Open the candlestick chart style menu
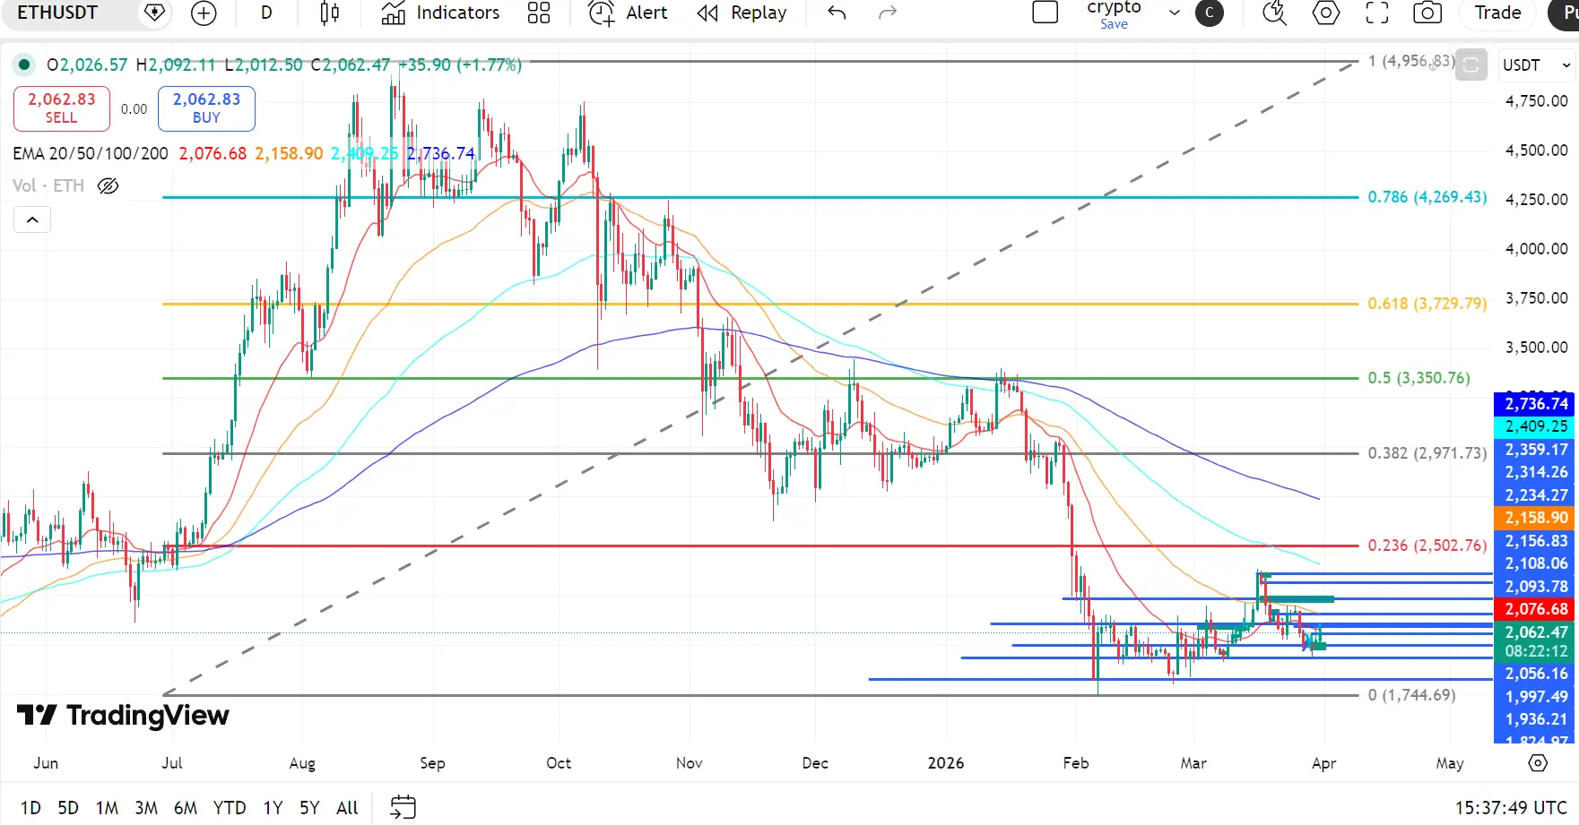The width and height of the screenshot is (1579, 825). pyautogui.click(x=330, y=13)
